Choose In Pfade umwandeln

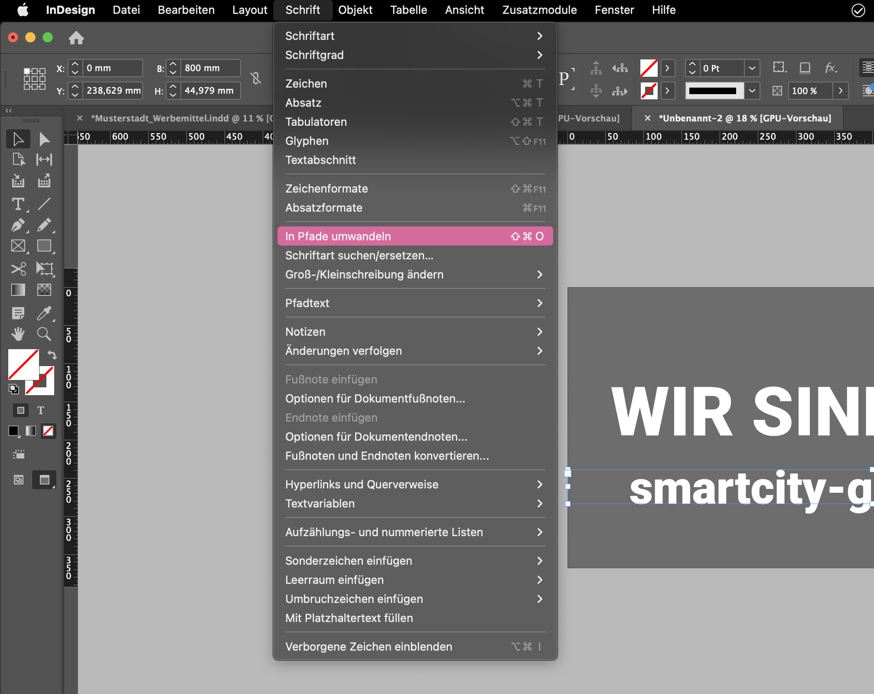pos(414,236)
